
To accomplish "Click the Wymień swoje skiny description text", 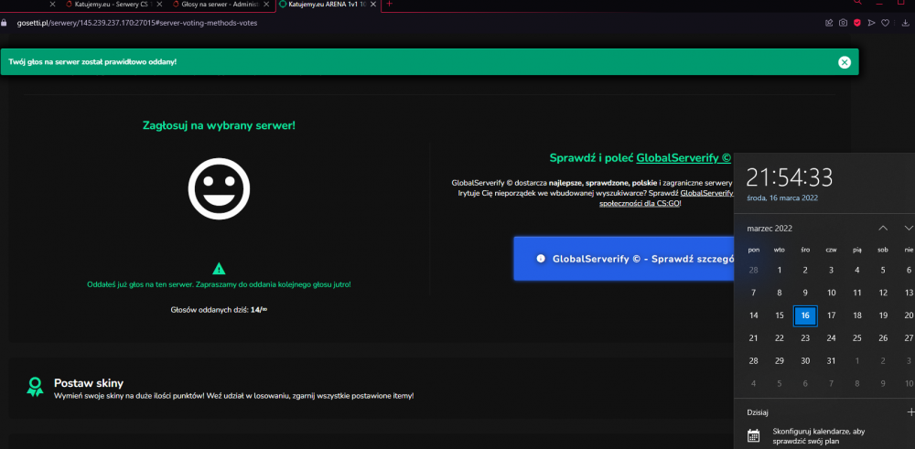I will click(x=234, y=395).
